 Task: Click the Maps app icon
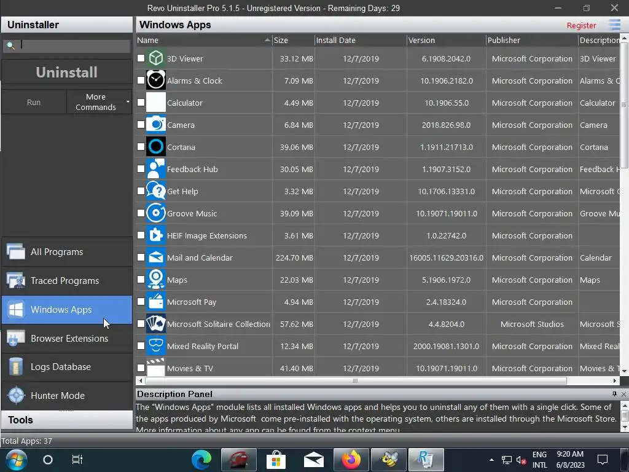pyautogui.click(x=155, y=280)
